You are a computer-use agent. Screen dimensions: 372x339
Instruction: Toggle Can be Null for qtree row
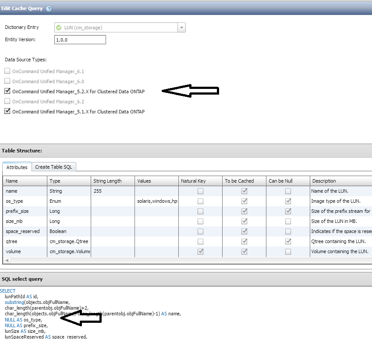[288, 241]
